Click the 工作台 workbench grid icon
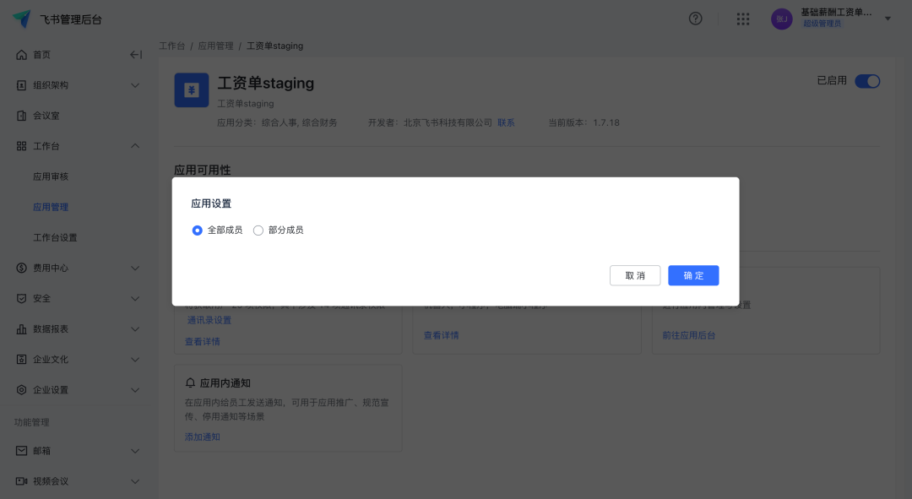 point(21,146)
